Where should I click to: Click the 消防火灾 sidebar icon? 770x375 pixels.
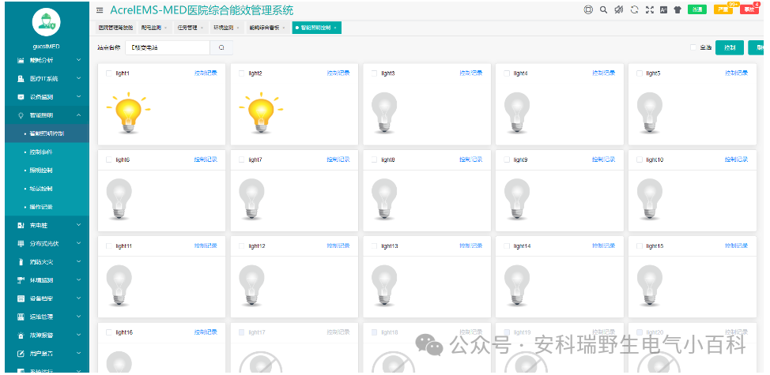21,262
